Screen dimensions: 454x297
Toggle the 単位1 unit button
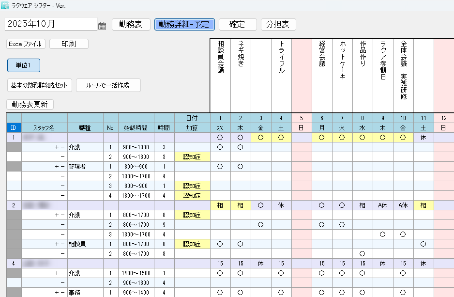coord(23,65)
